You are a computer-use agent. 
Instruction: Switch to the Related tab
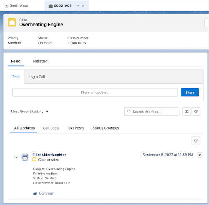(x=40, y=61)
